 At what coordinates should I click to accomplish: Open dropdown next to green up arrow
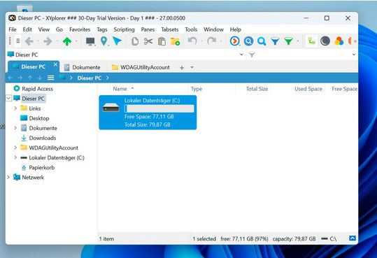76,41
